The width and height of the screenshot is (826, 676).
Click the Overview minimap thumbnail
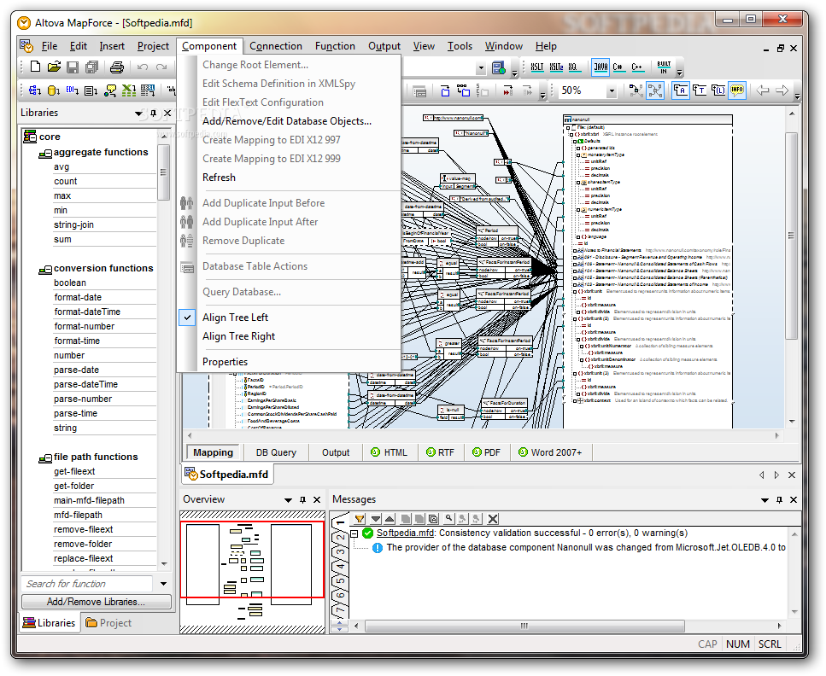click(x=252, y=572)
